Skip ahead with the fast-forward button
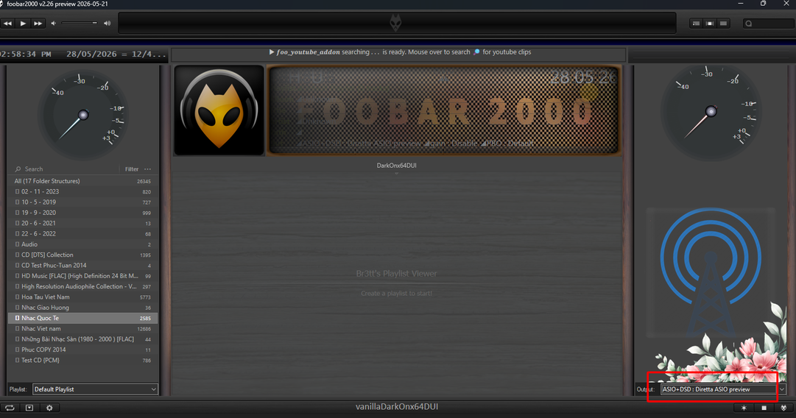Viewport: 796px width, 418px height. (x=38, y=24)
